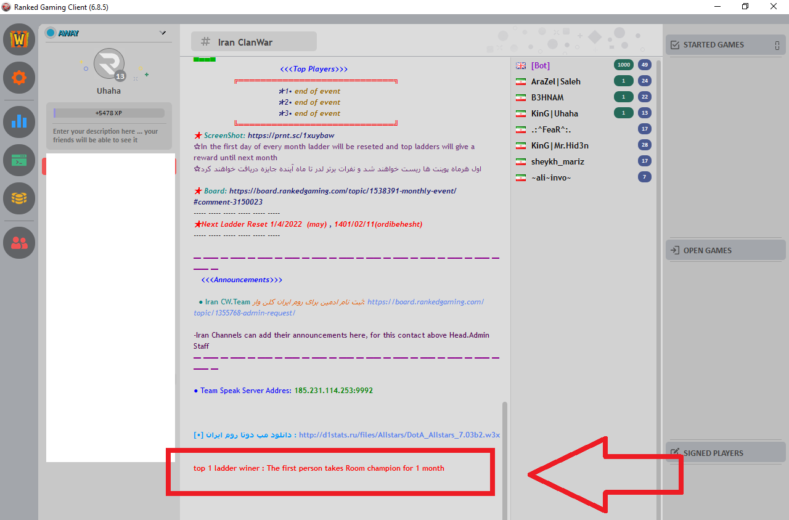Click the hash icon beside Iran ClanWar
789x520 pixels.
pyautogui.click(x=205, y=42)
